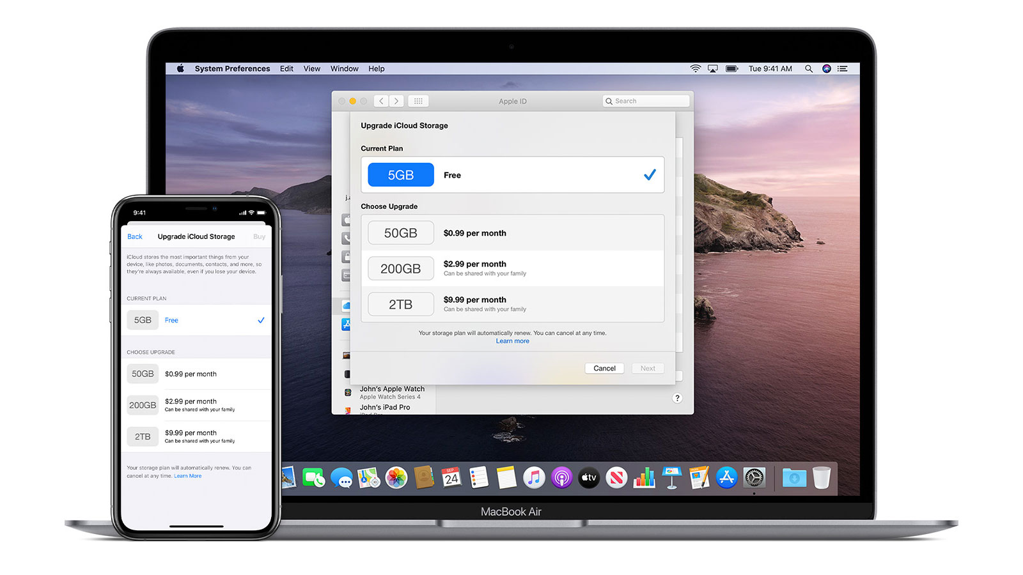
Task: Tap Learn More link on iPhone
Action: [x=188, y=476]
